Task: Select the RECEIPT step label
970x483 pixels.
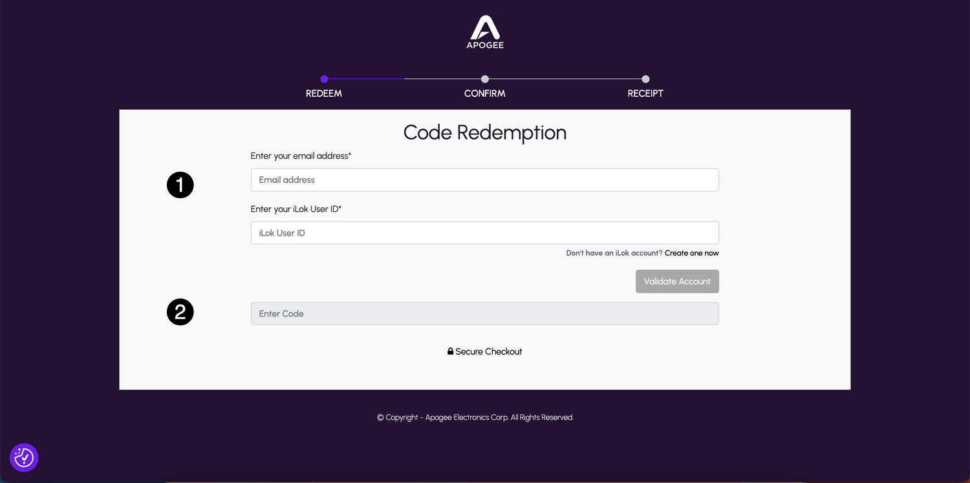Action: tap(645, 94)
